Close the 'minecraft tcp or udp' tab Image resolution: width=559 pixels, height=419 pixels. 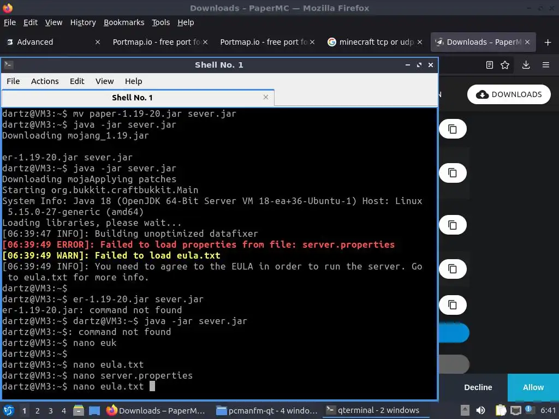click(420, 42)
